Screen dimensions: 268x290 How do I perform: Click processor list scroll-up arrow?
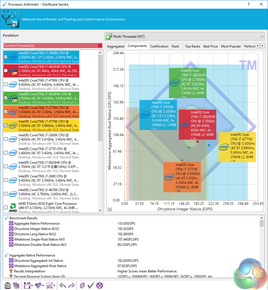[100, 53]
